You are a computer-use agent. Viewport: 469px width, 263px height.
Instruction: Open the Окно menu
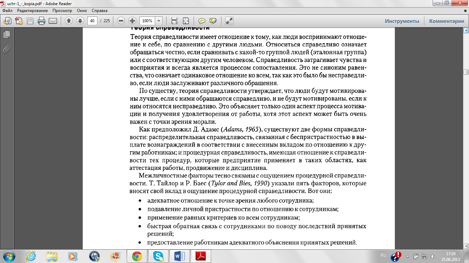pyautogui.click(x=82, y=11)
